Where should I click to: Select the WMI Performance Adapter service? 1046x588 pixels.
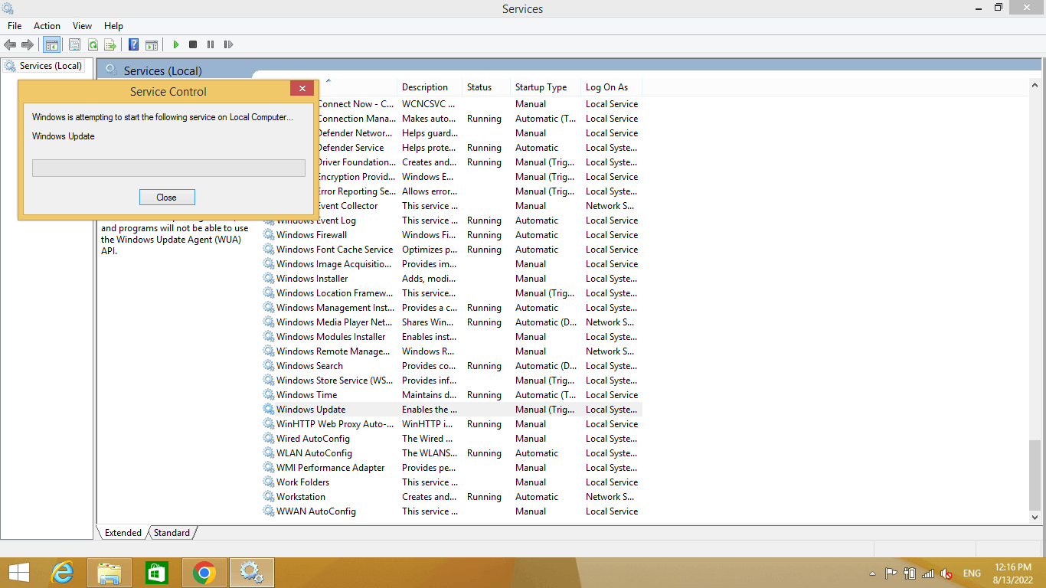click(x=452, y=468)
